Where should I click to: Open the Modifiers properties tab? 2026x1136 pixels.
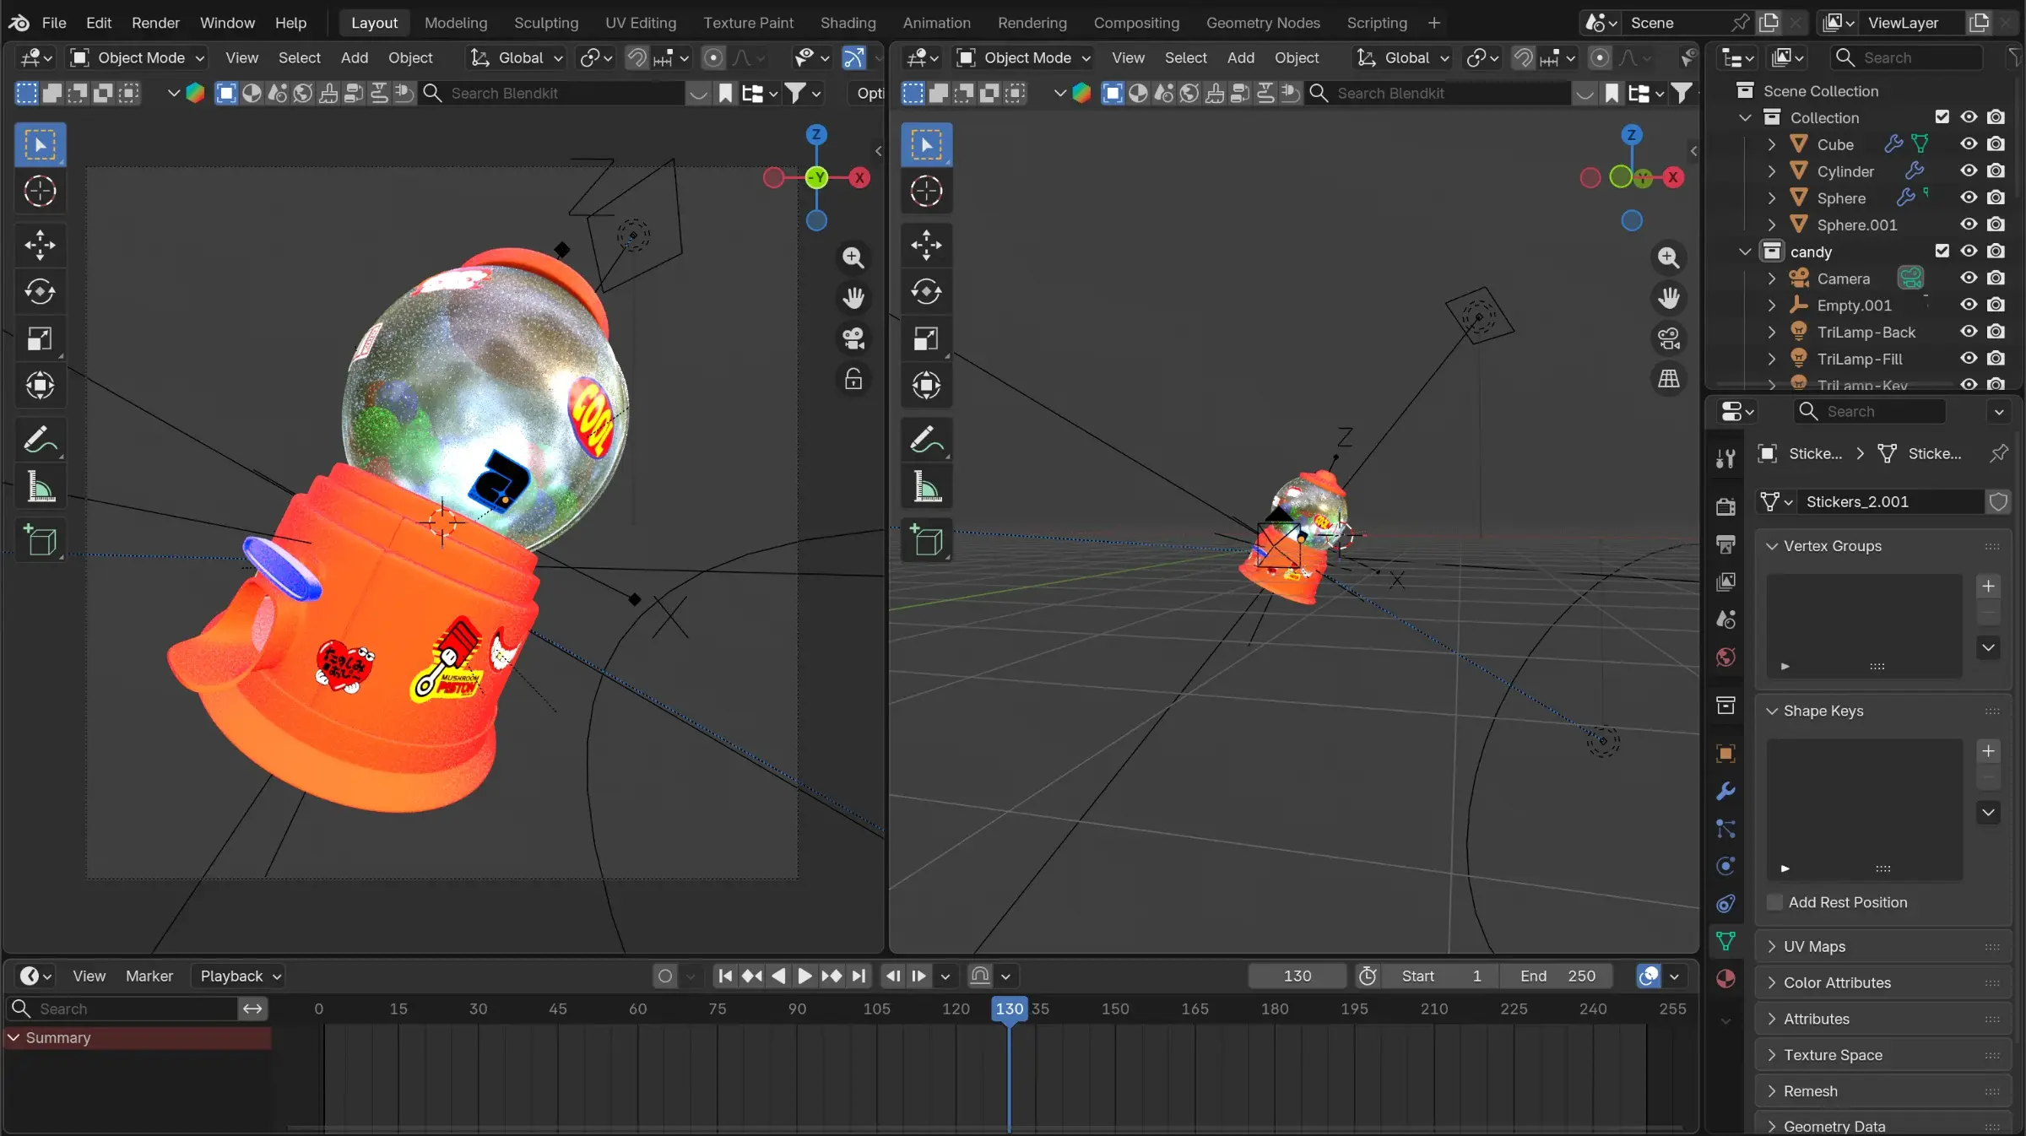click(x=1725, y=791)
